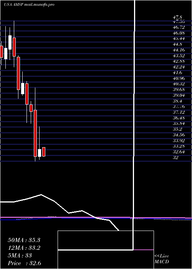The height and width of the screenshot is (269, 192).
Task: Click the 42.88 price axis label
Action: [179, 61]
